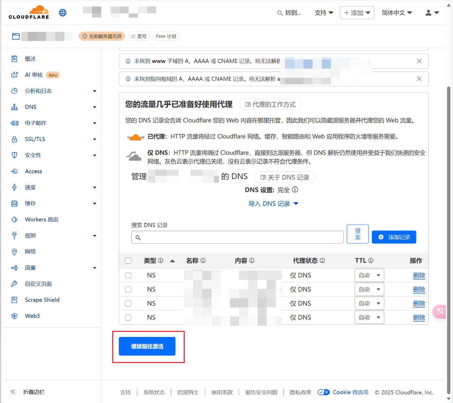Click the 转到... quick search box
This screenshot has height=403, width=453.
coord(289,13)
